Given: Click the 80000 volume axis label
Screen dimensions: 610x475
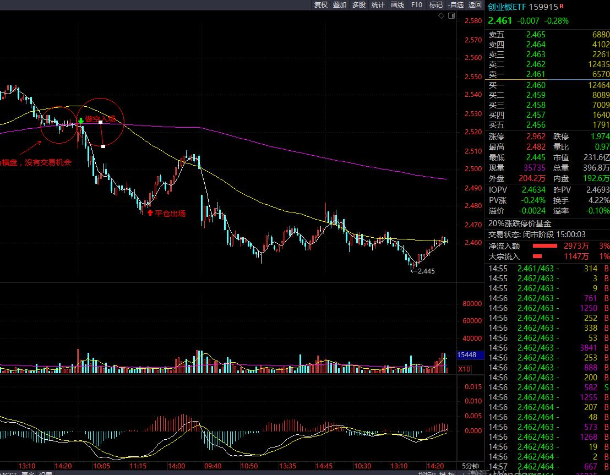Looking at the screenshot, I should pos(472,303).
